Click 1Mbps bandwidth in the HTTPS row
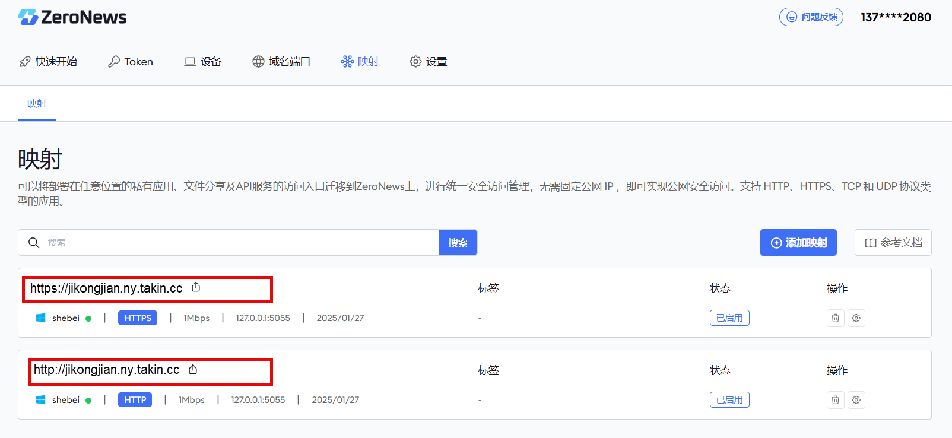Screen dimensions: 952x438 pos(196,318)
